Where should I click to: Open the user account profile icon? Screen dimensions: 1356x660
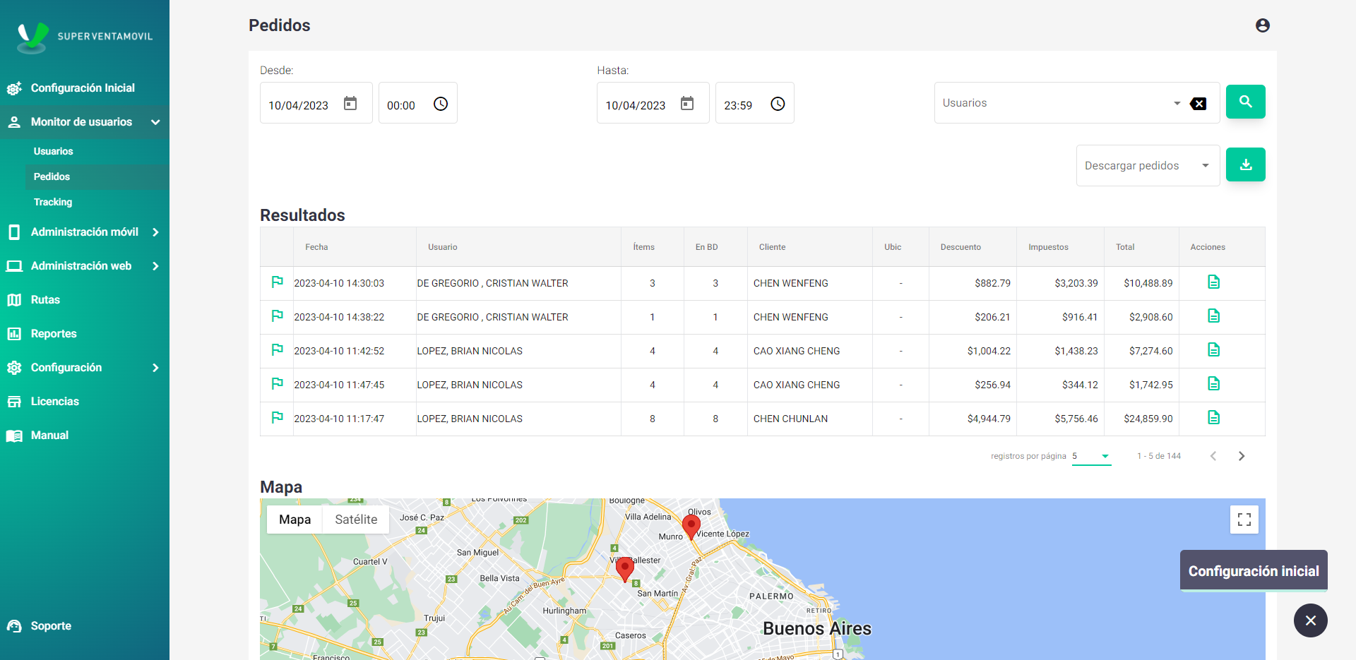click(1263, 25)
